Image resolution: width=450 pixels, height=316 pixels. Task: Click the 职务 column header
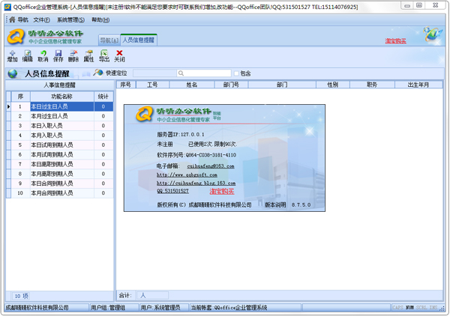pos(372,85)
